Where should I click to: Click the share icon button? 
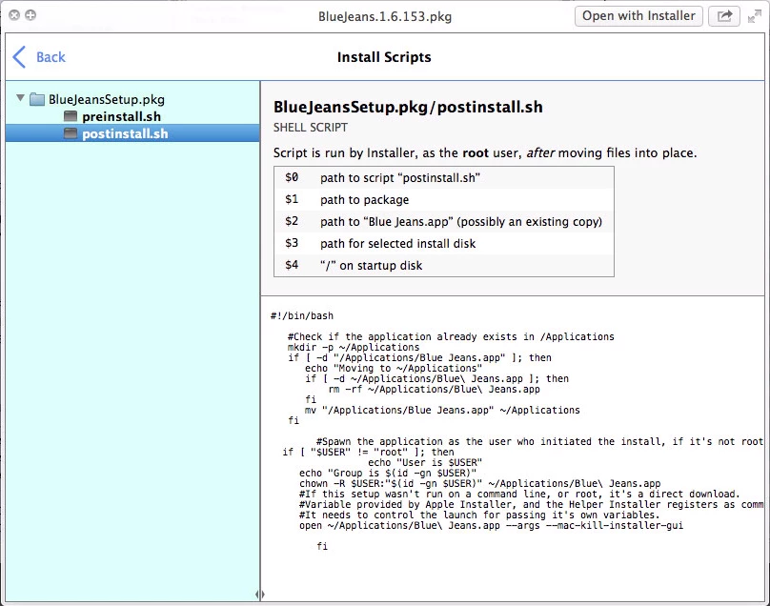click(724, 15)
